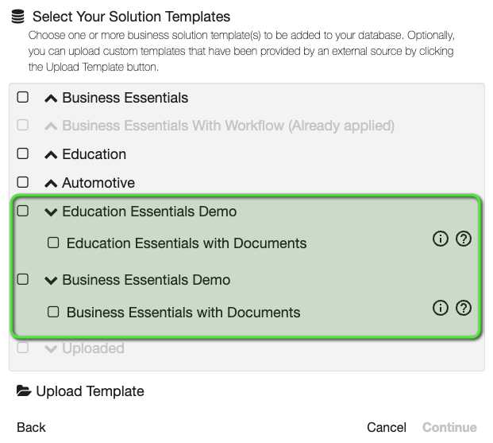Click help icon for Business Essentials with Documents

pos(464,308)
